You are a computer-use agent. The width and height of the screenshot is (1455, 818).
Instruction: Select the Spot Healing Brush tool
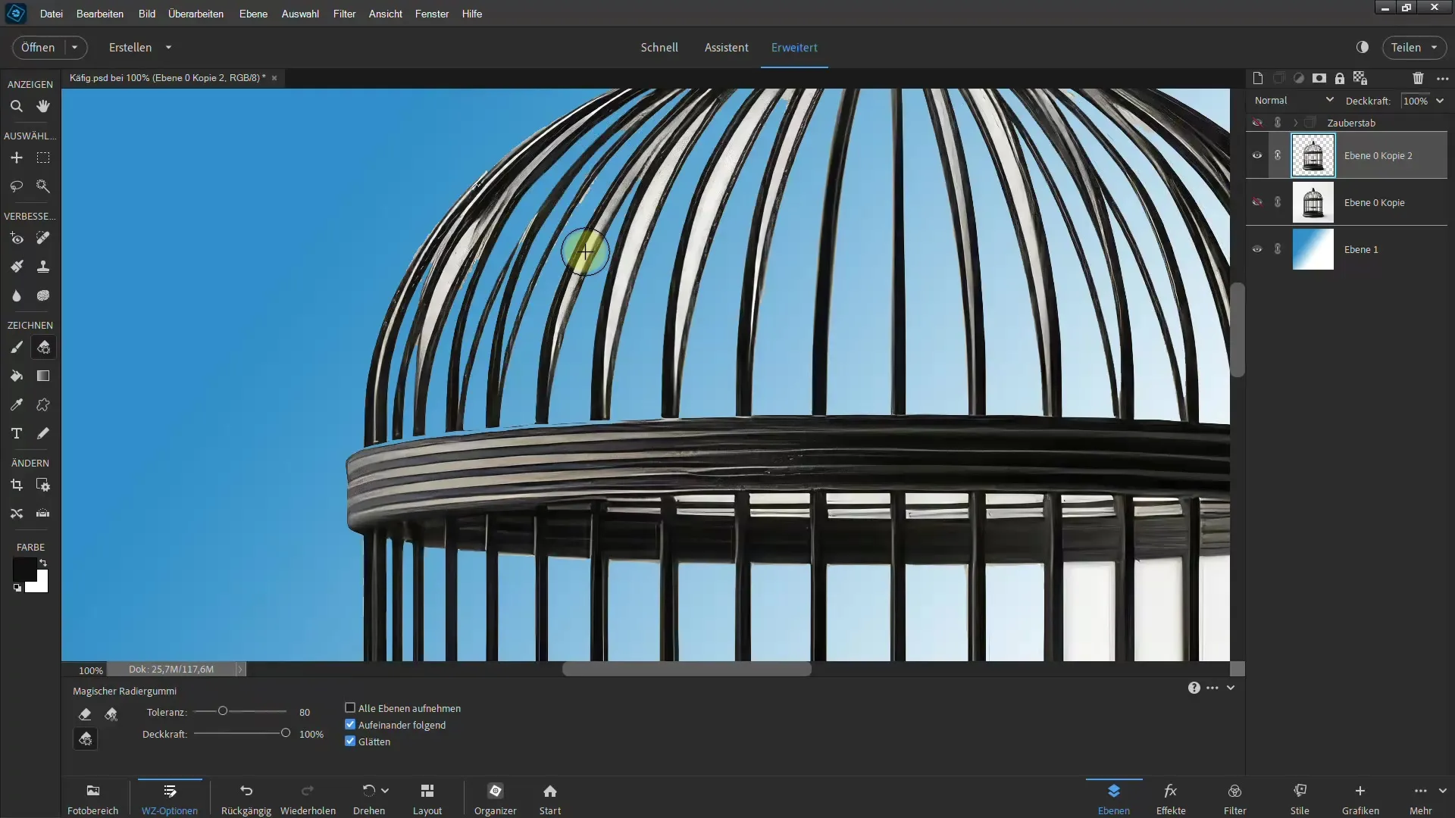pyautogui.click(x=43, y=238)
